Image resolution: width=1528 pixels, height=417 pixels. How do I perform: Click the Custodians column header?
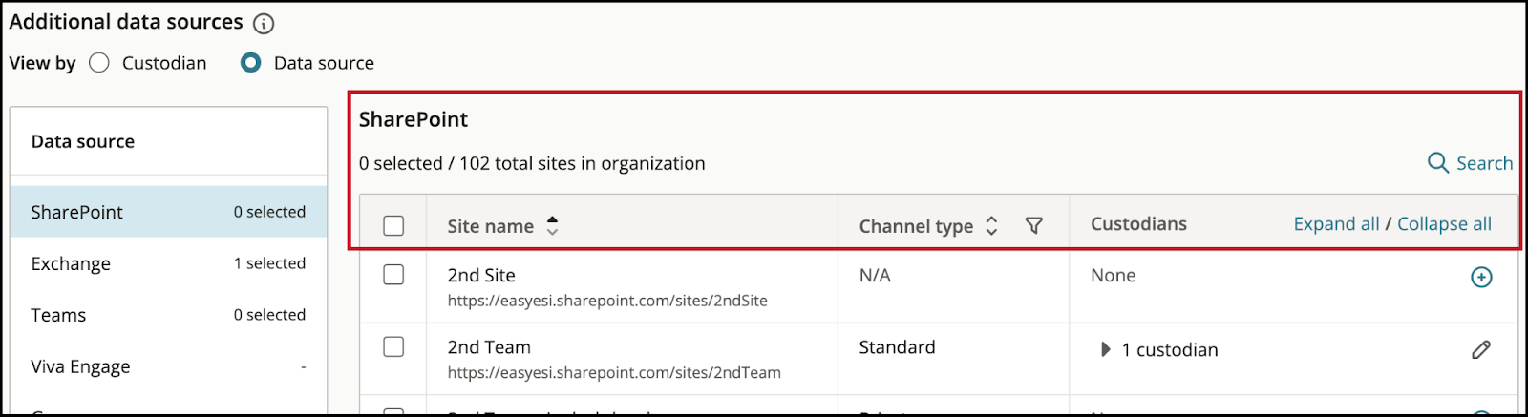[x=1138, y=223]
